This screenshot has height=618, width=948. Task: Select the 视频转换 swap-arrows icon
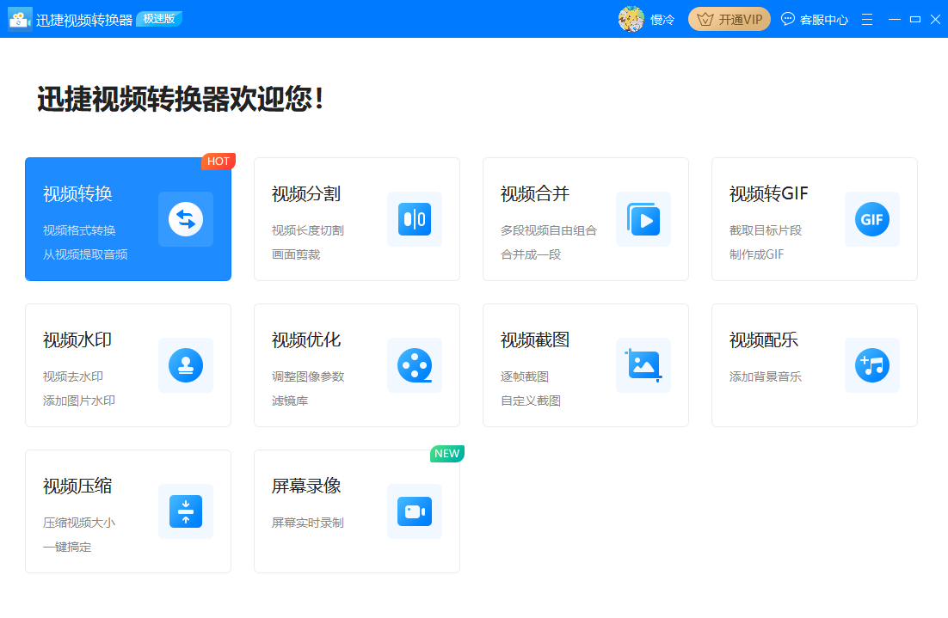[186, 219]
